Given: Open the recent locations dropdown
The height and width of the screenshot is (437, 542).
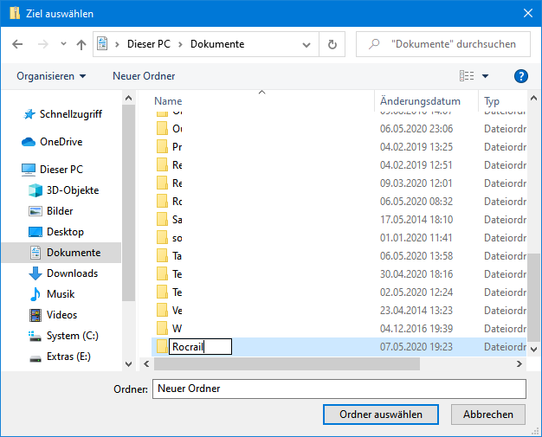Looking at the screenshot, I should pyautogui.click(x=62, y=44).
